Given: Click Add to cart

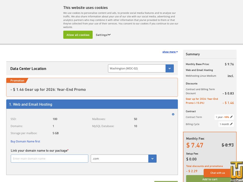Looking at the screenshot, I should [210, 179].
